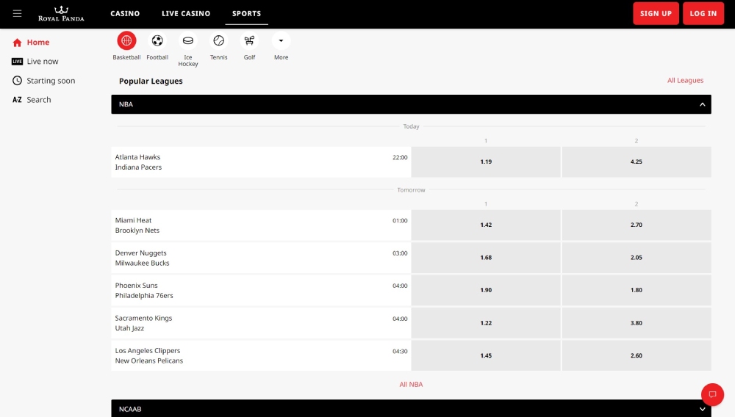This screenshot has height=417, width=735.
Task: Open the Atlanta Hawks vs Indiana Pacers match
Action: click(x=261, y=162)
